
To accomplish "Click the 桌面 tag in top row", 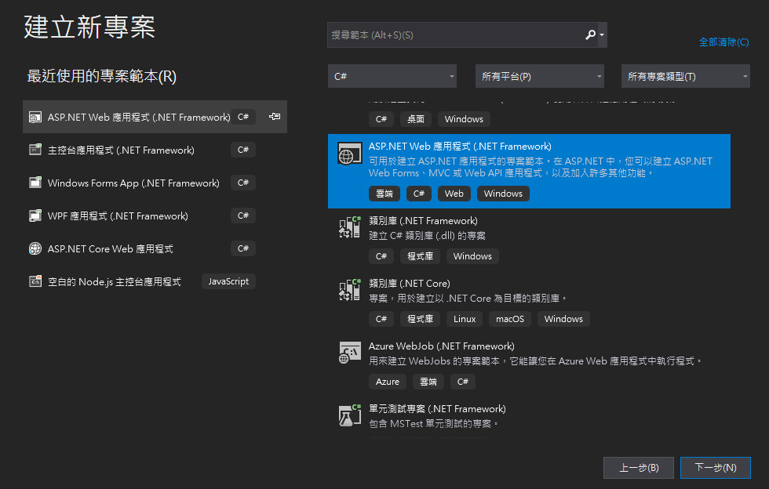I will coord(416,119).
